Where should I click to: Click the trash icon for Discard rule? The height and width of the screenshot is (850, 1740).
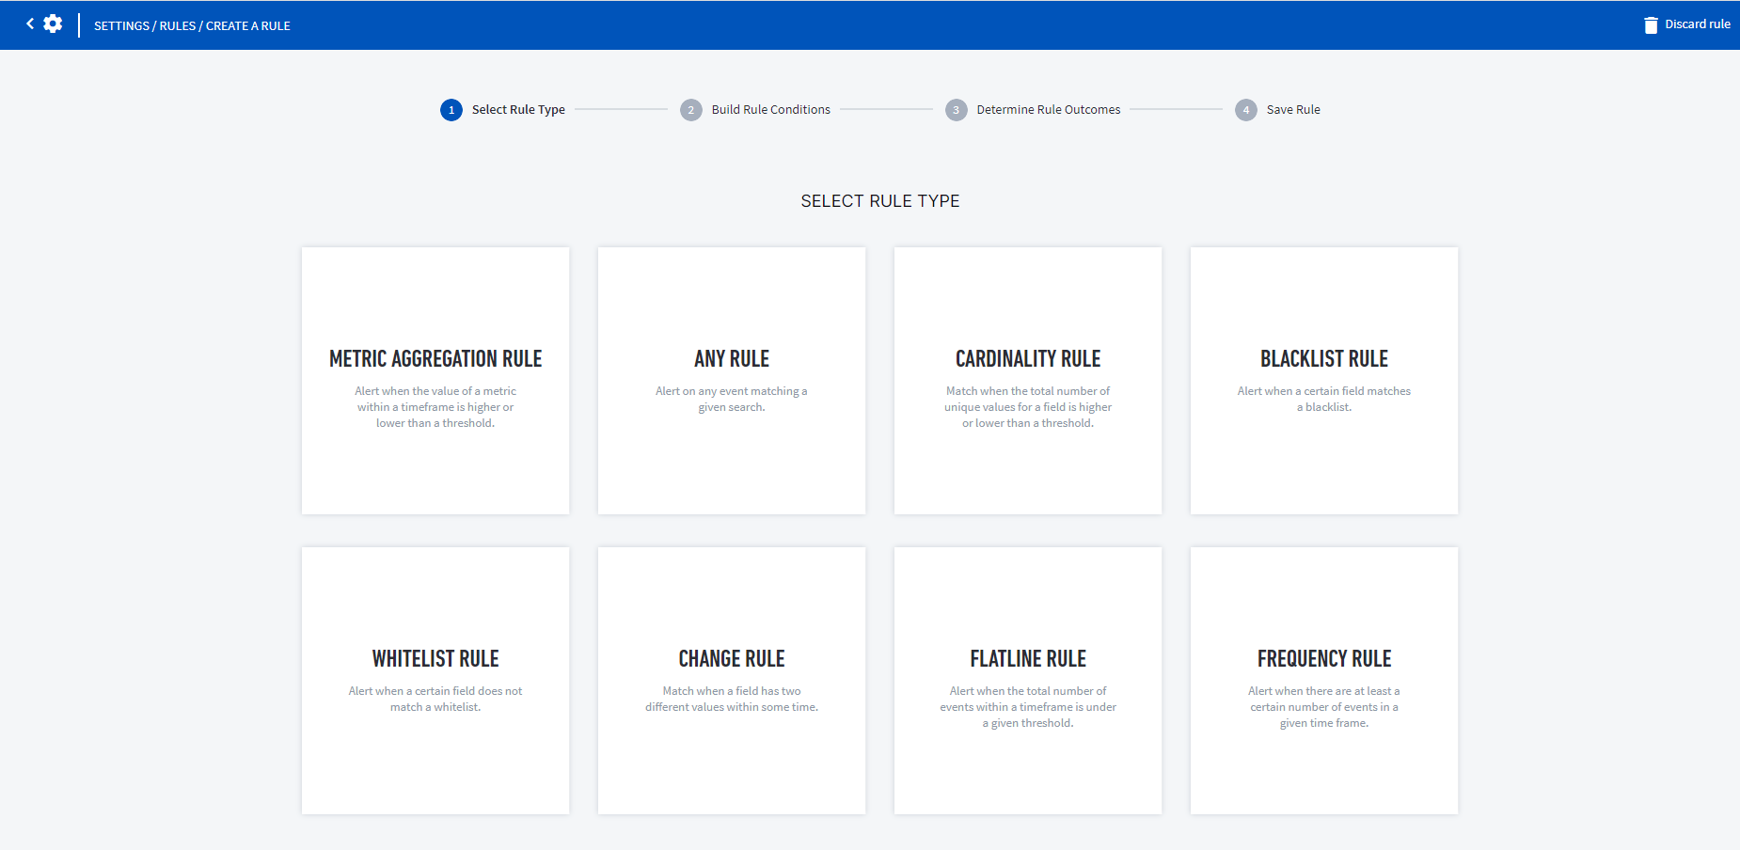point(1651,25)
